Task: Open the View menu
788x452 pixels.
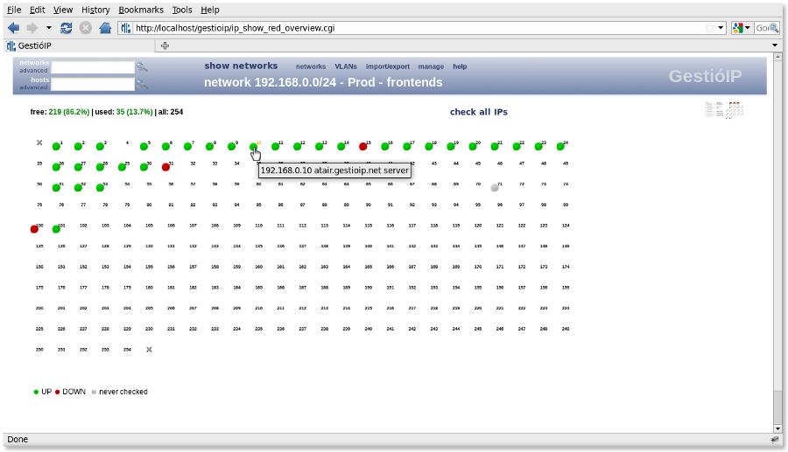Action: click(x=63, y=10)
